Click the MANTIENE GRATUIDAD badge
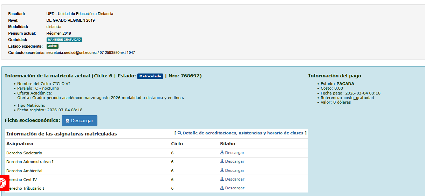The height and width of the screenshot is (196, 425). tap(64, 40)
